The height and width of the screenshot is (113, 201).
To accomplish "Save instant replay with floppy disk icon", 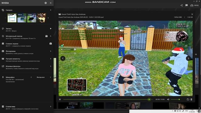I will tap(46, 36).
